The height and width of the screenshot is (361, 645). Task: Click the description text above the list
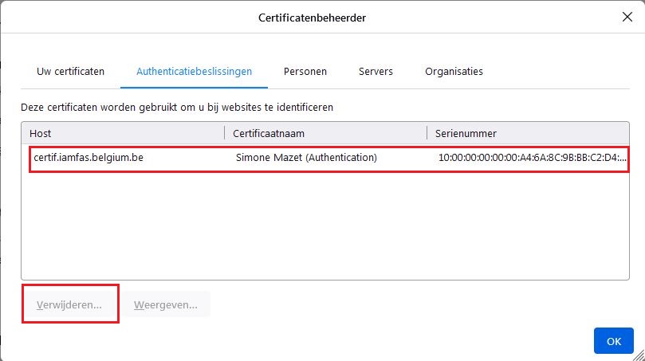177,106
